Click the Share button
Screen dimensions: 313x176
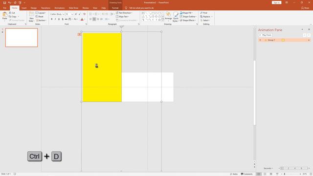coord(305,8)
